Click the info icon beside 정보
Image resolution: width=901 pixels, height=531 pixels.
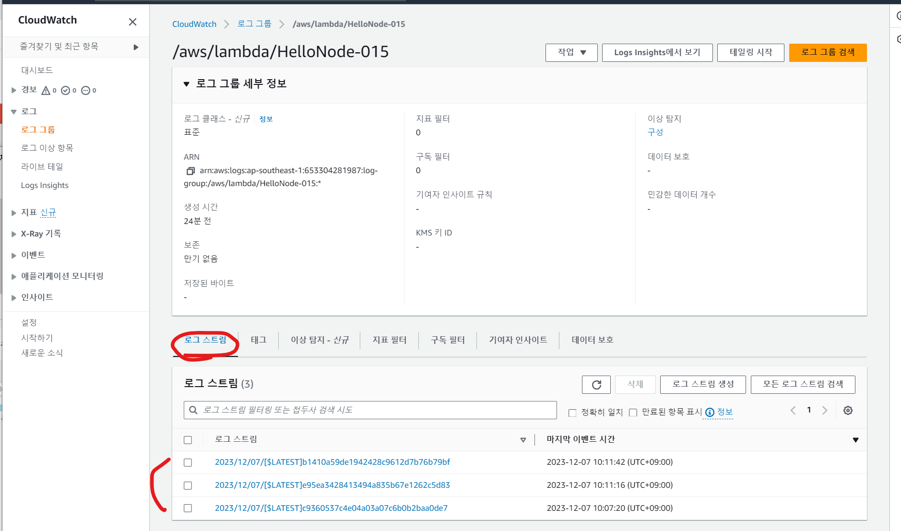(x=710, y=412)
